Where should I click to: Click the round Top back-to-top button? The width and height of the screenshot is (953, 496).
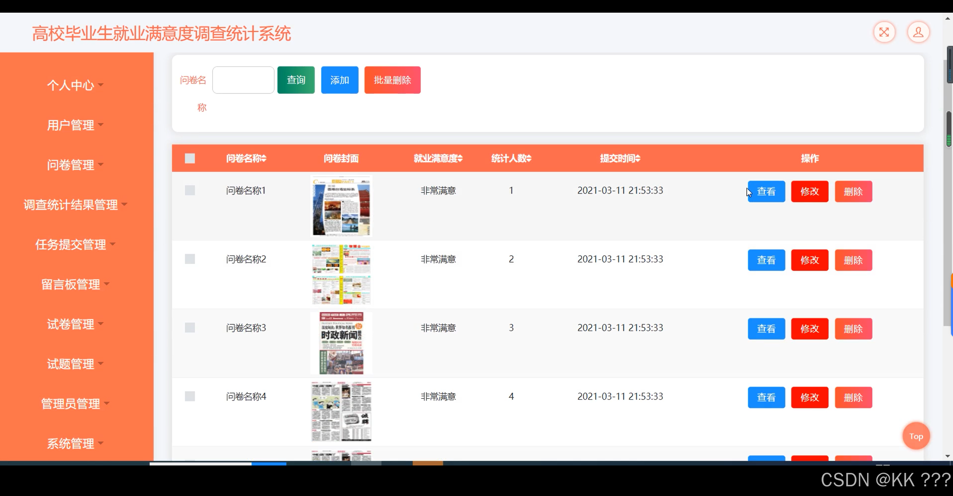point(916,436)
